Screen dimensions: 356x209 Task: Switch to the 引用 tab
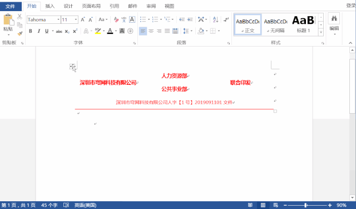click(114, 6)
